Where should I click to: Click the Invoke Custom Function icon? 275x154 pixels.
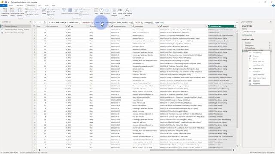click(x=20, y=10)
